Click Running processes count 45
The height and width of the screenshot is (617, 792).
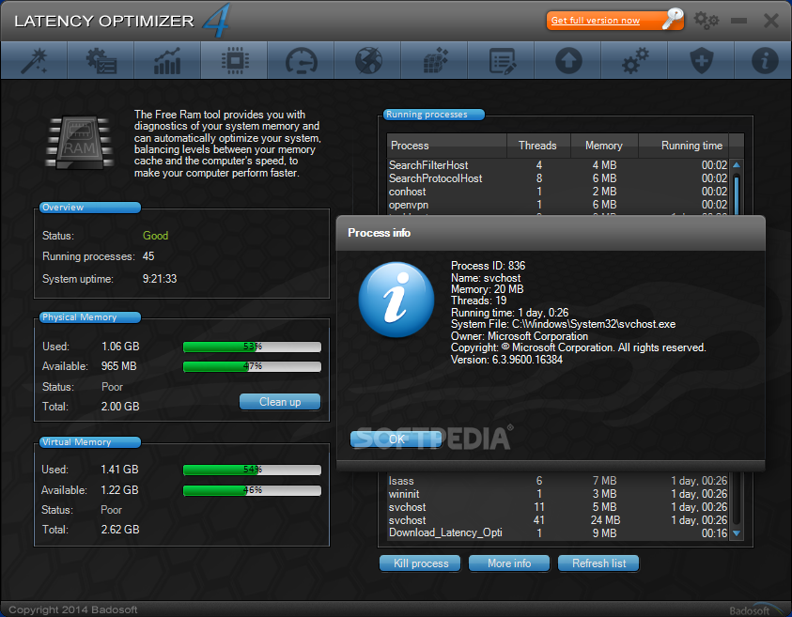point(148,256)
